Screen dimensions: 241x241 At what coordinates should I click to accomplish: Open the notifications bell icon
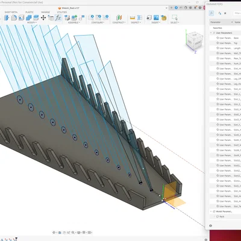[x=195, y=8]
